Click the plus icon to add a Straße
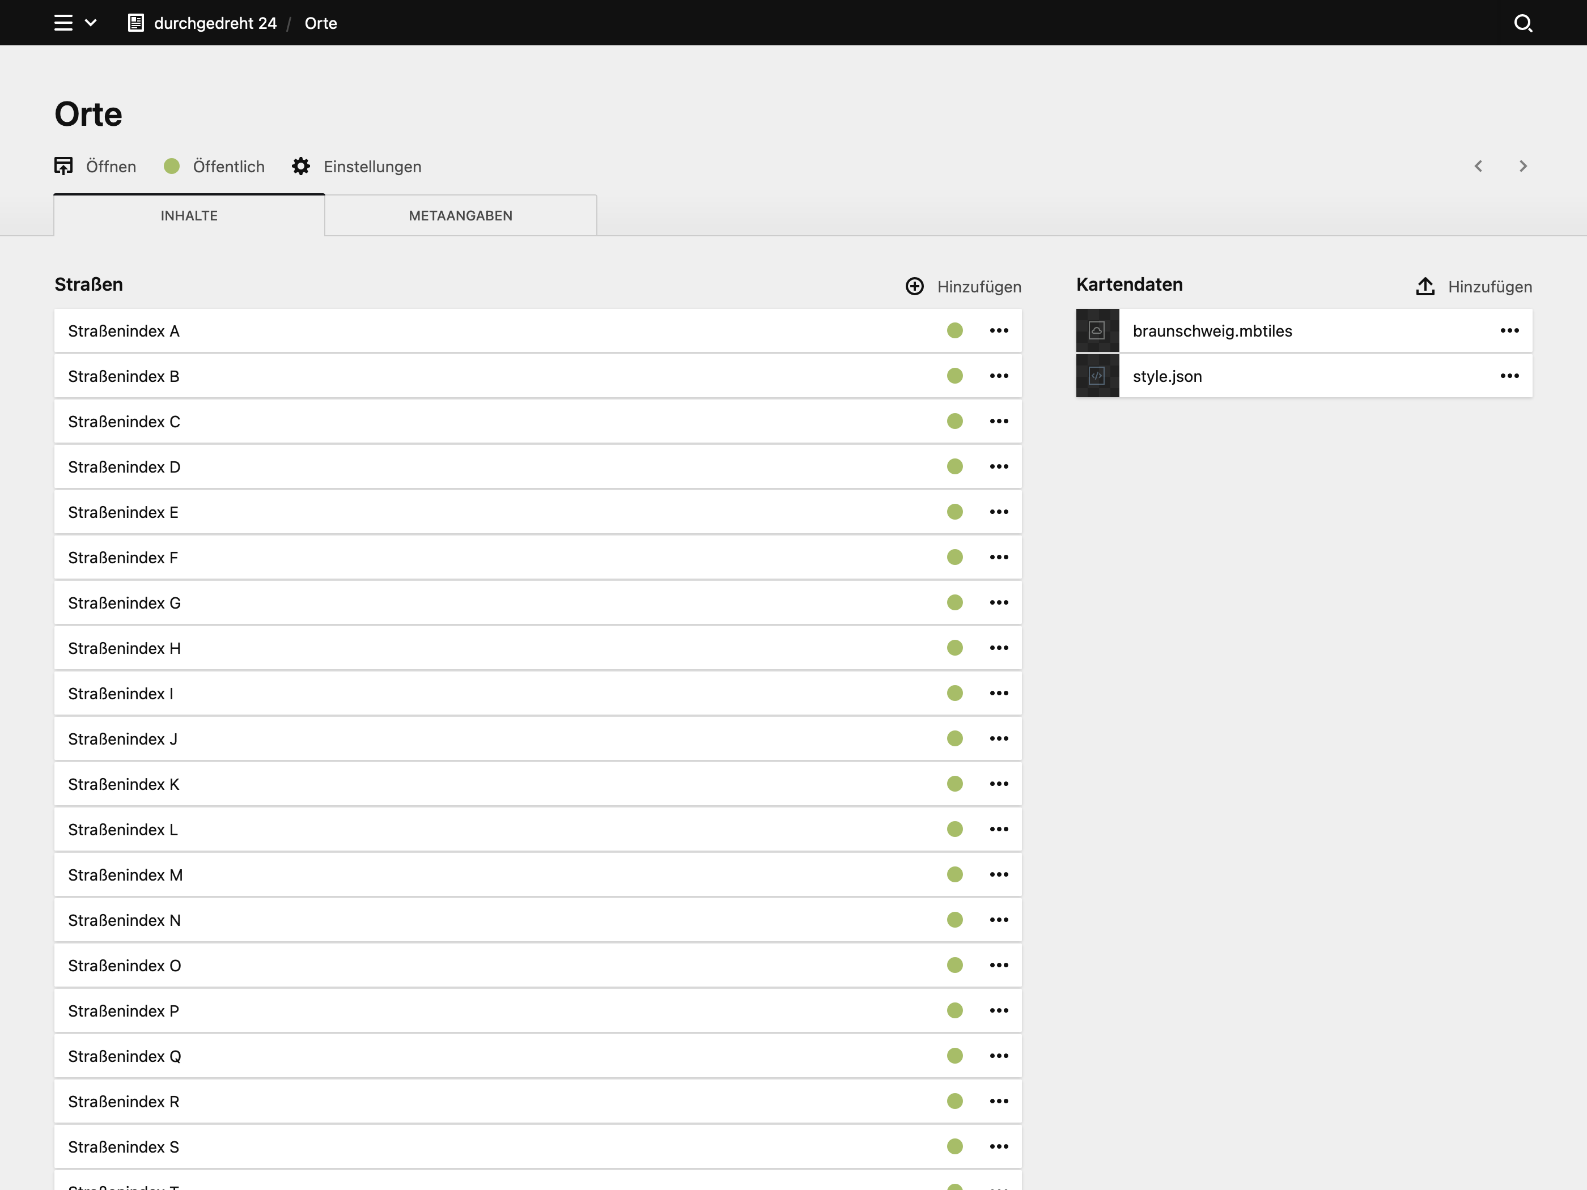The height and width of the screenshot is (1190, 1587). point(914,286)
